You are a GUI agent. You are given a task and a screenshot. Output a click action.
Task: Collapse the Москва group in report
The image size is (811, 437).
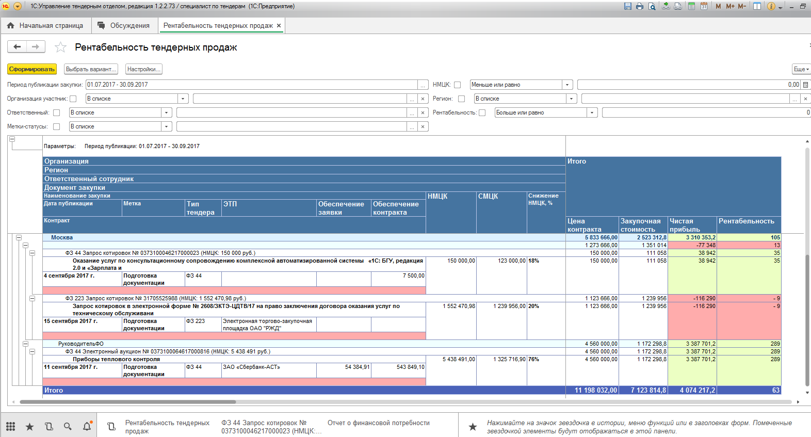tap(19, 238)
